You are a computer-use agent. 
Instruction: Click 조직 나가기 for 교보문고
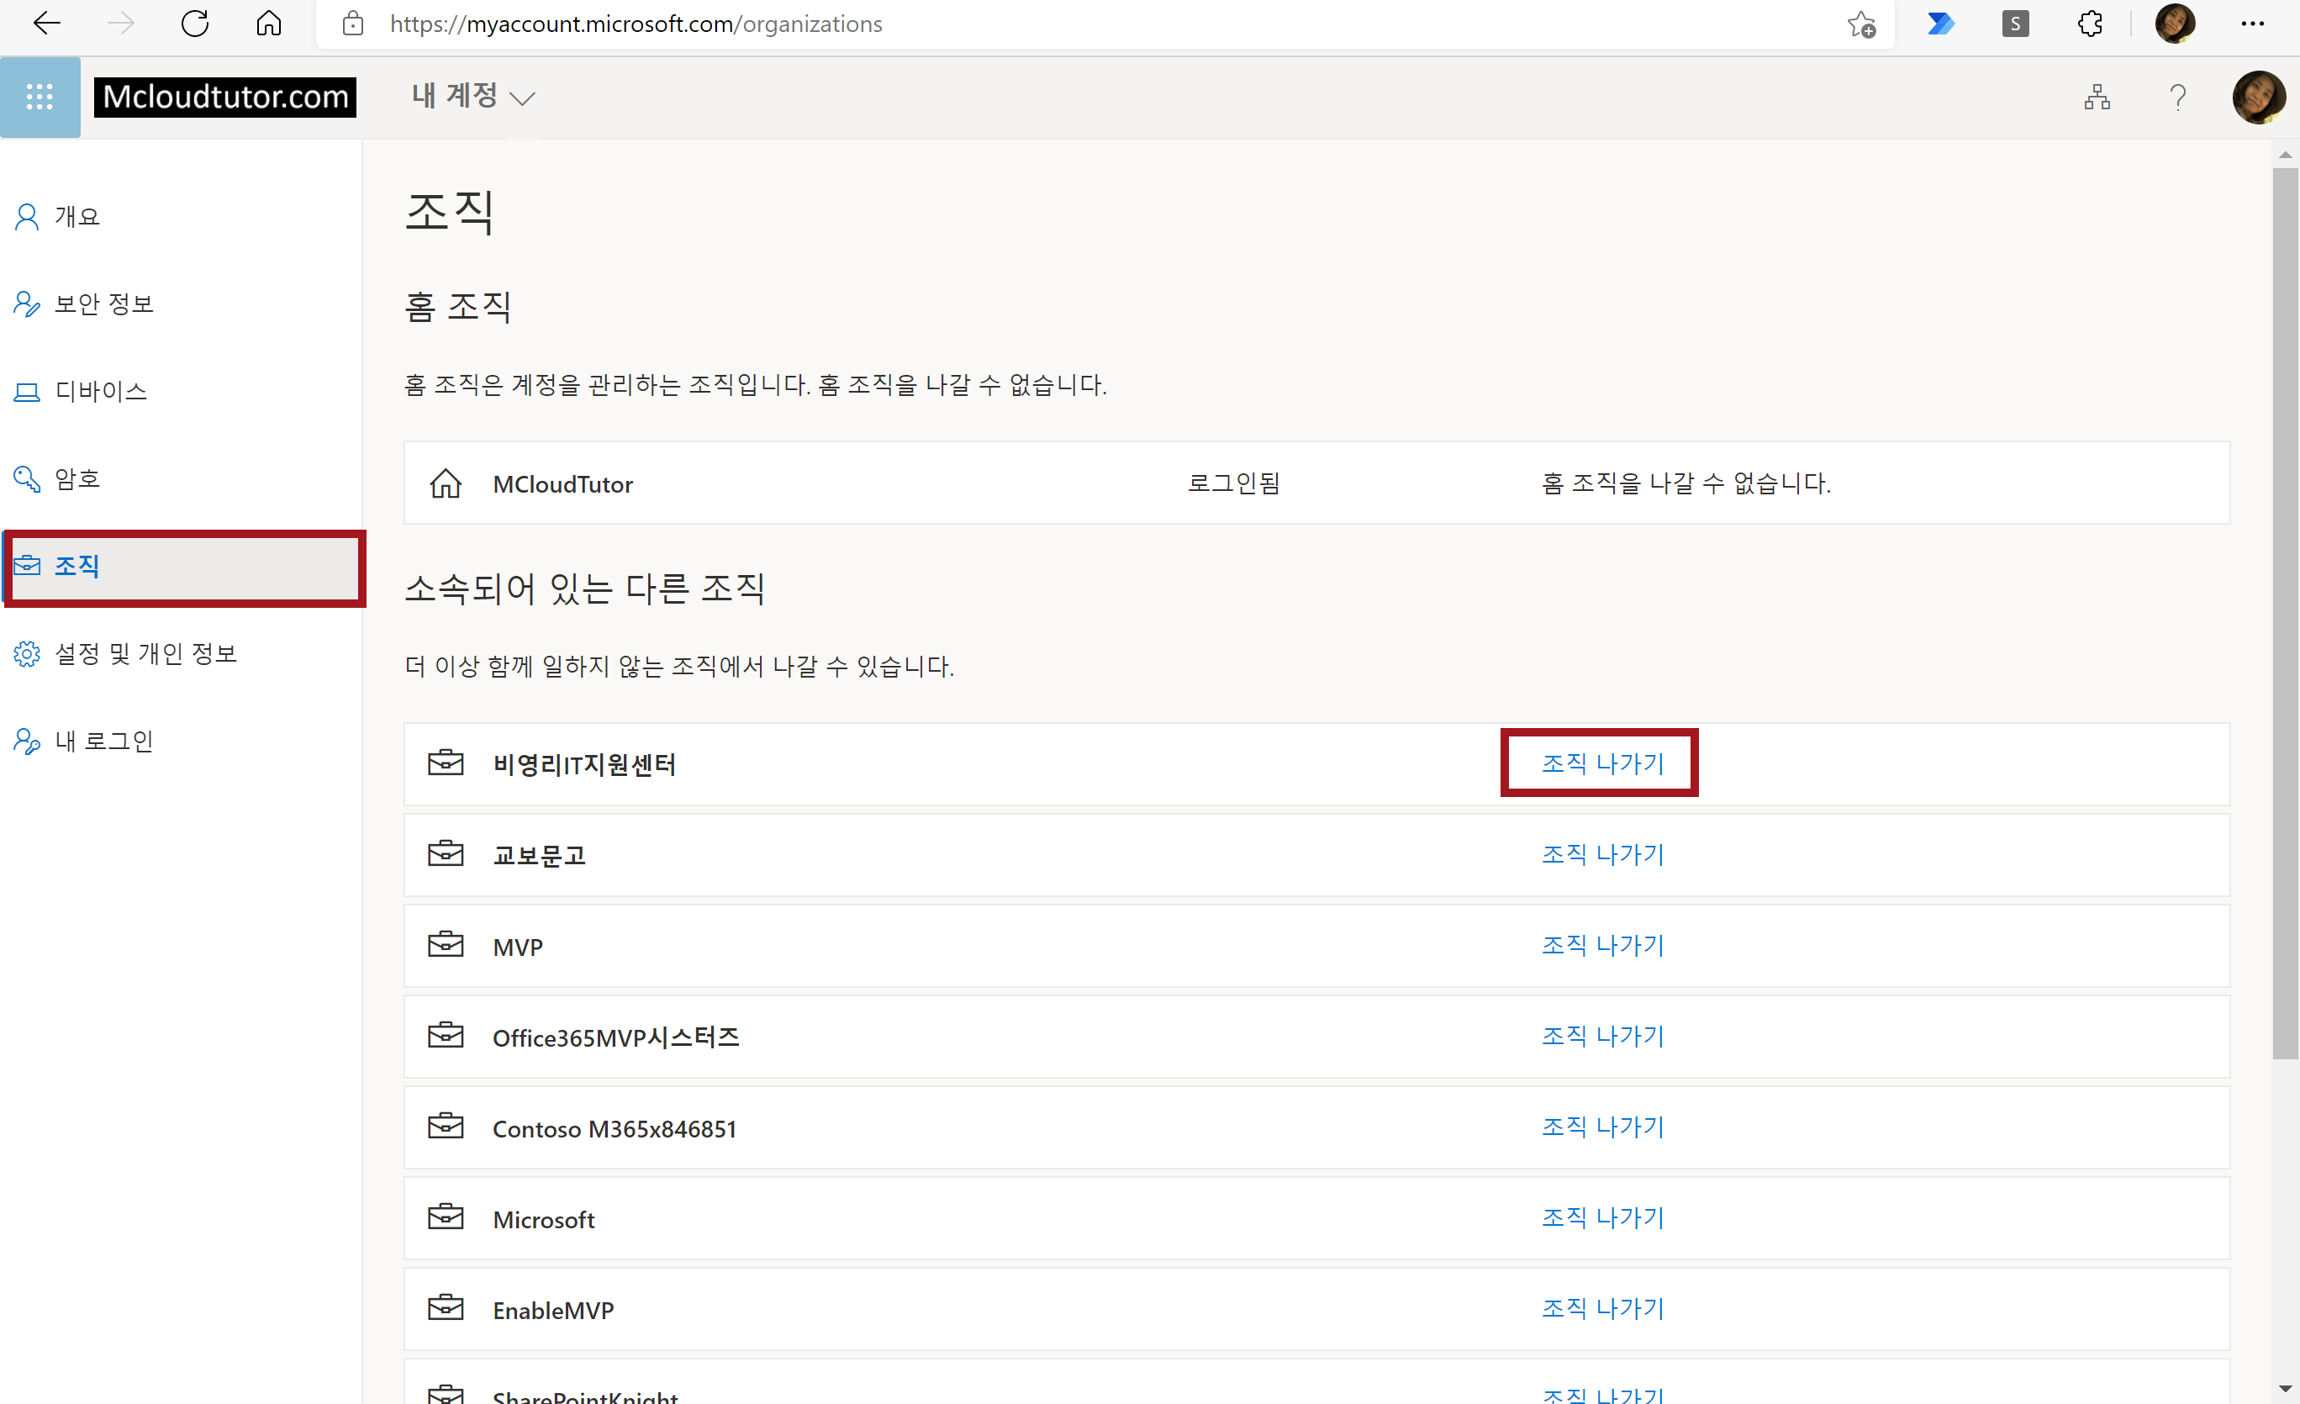tap(1601, 854)
